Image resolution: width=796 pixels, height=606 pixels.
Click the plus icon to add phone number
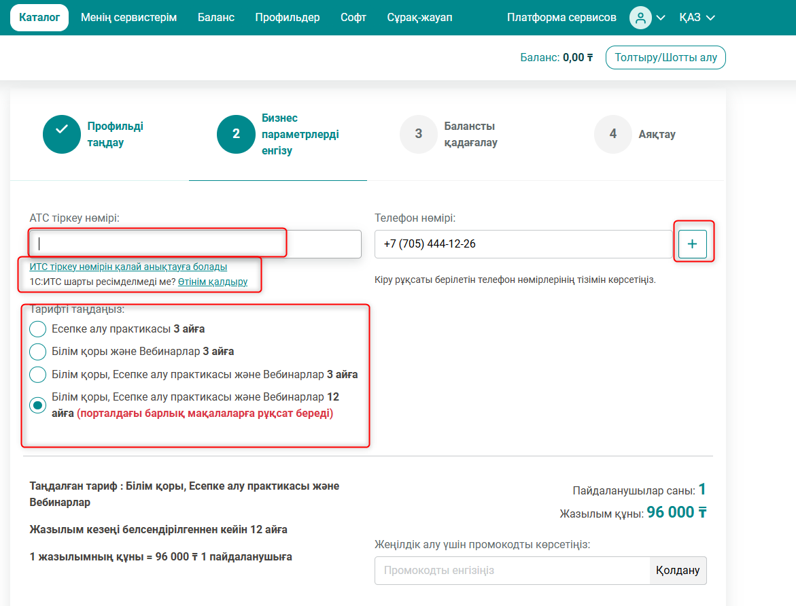[x=692, y=244]
